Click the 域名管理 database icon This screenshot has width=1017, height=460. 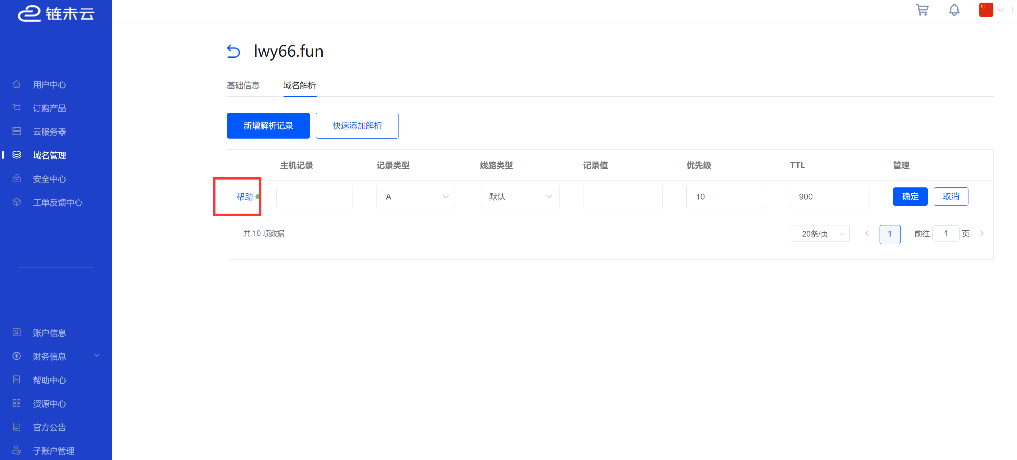(17, 155)
